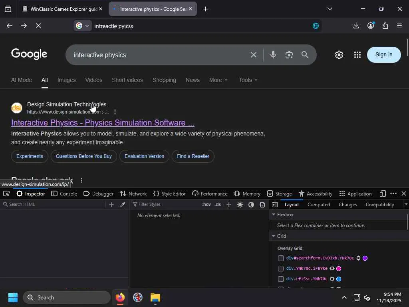Open the Firefox extensions puzzle icon

point(385,26)
